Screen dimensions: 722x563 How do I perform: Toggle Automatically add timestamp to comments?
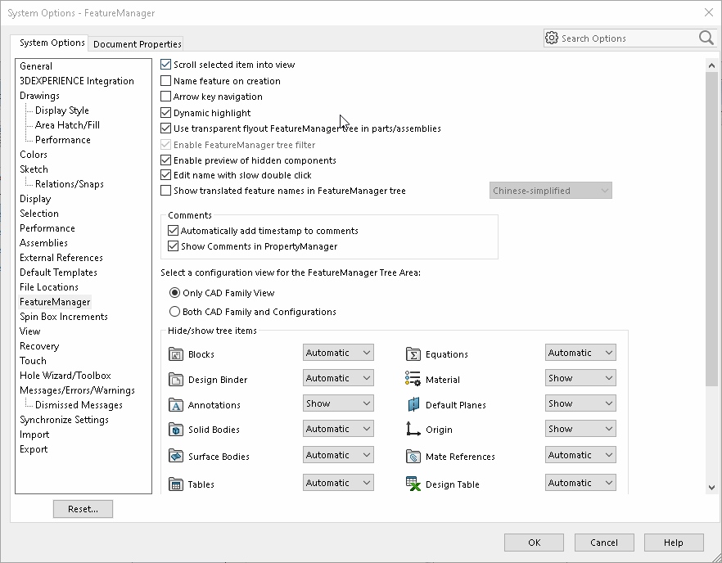(174, 231)
